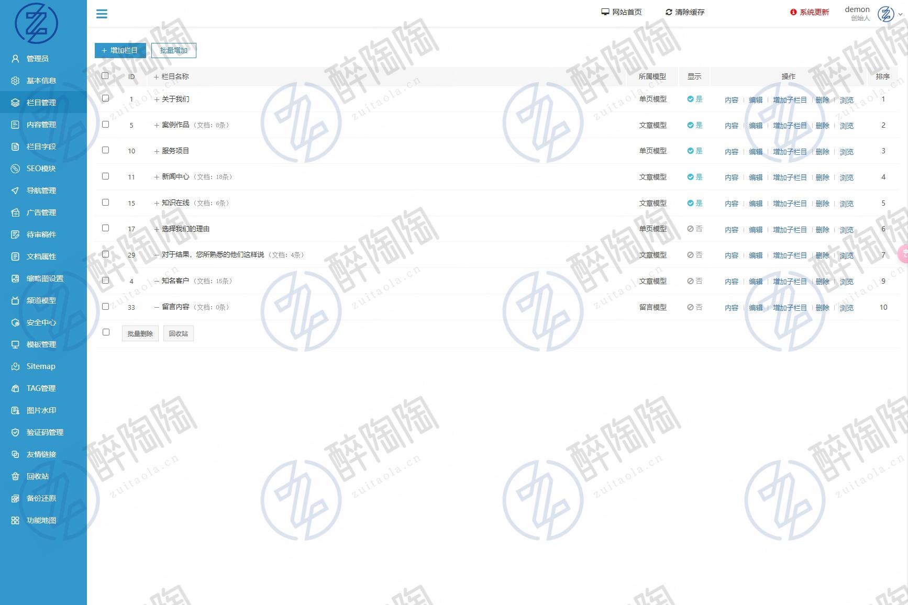This screenshot has height=605, width=908.
Task: Expand all via plus in 栏目名称 header
Action: (x=156, y=77)
